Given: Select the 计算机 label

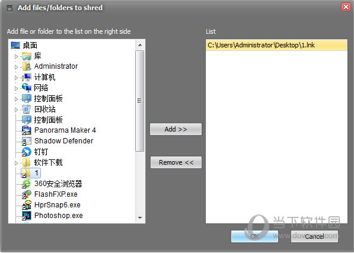Looking at the screenshot, I should click(x=44, y=77).
